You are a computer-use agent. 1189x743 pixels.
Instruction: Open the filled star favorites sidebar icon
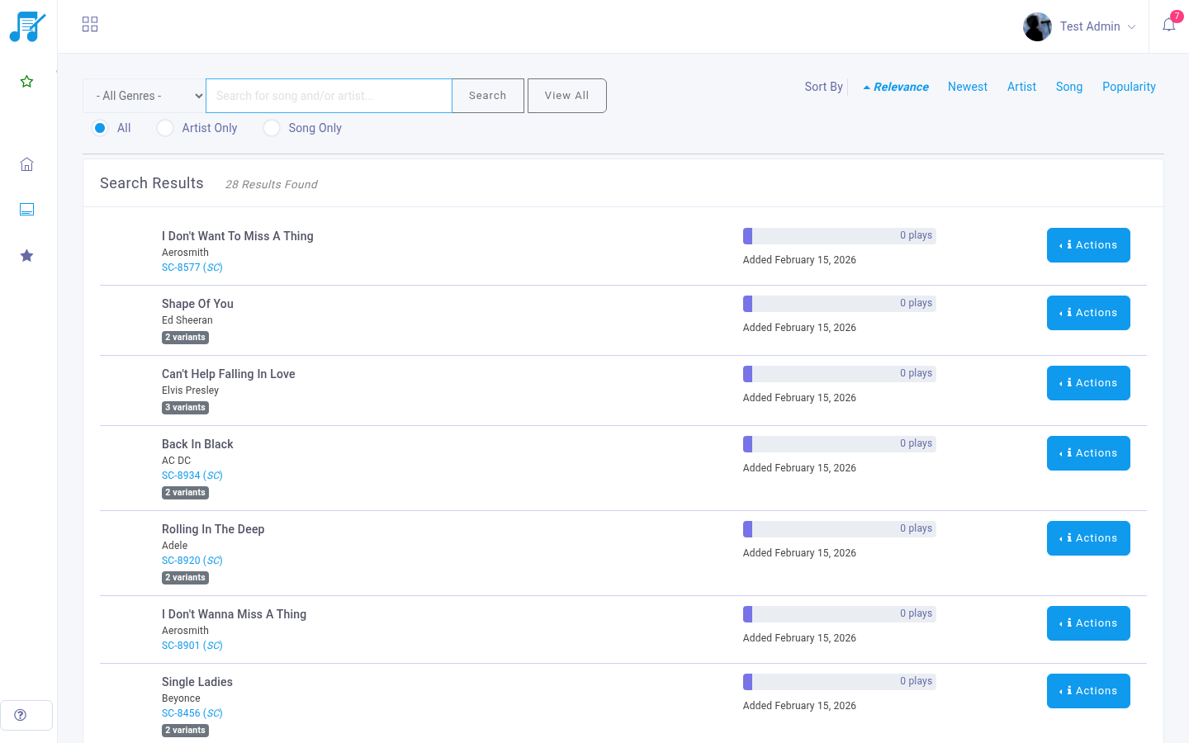pyautogui.click(x=26, y=256)
